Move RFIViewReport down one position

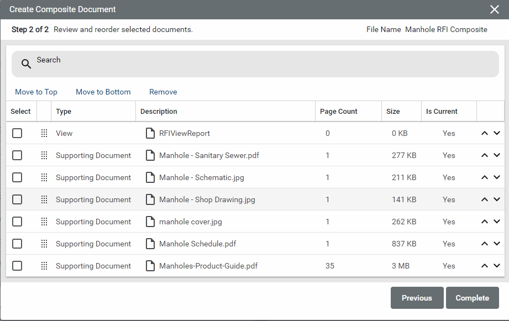tap(496, 133)
